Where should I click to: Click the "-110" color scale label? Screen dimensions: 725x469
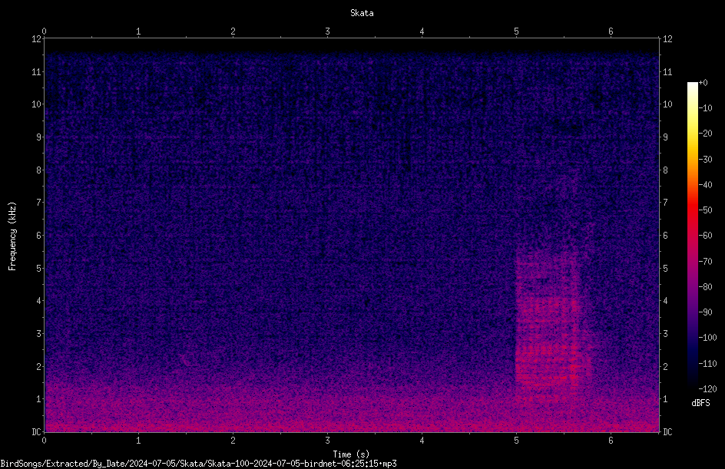(x=707, y=364)
